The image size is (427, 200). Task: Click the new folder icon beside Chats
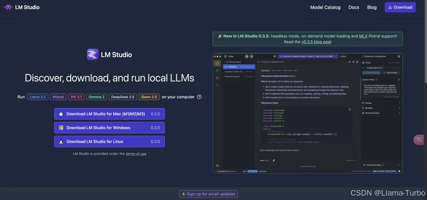247,57
